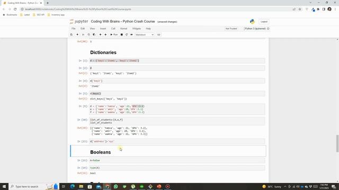Bookmark this page with star icon

point(300,9)
